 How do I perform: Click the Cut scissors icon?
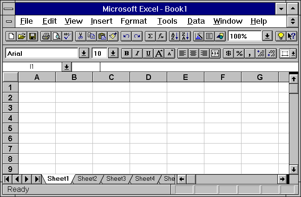[81, 36]
